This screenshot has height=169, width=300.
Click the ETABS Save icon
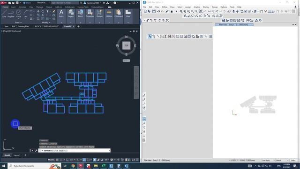point(154,11)
